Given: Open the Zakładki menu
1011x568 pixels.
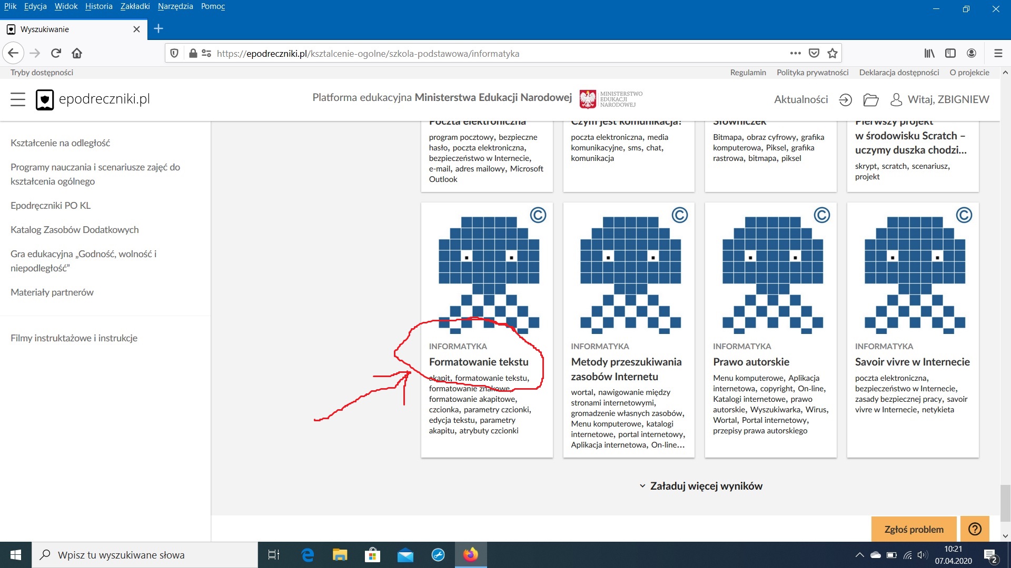Looking at the screenshot, I should point(135,6).
